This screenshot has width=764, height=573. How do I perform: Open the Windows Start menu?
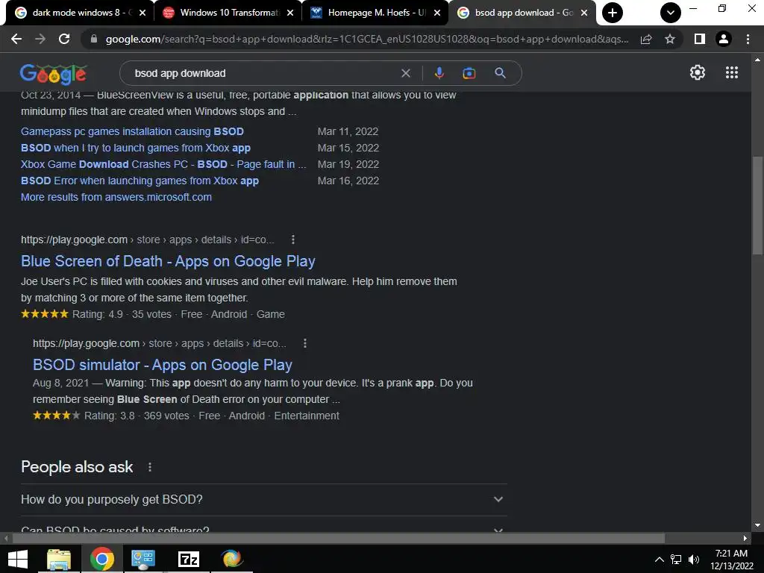[18, 560]
